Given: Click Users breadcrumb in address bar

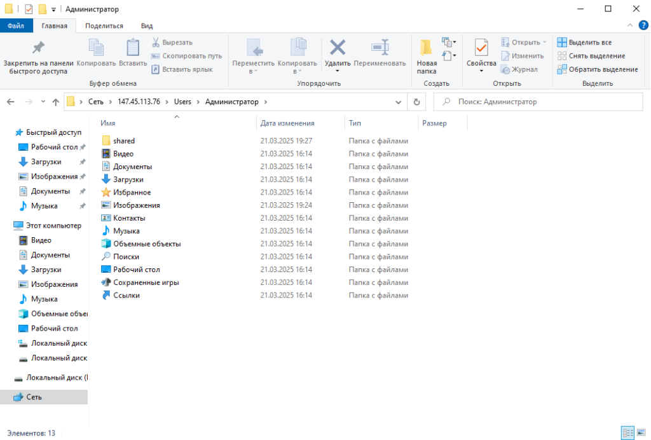Looking at the screenshot, I should click(182, 102).
